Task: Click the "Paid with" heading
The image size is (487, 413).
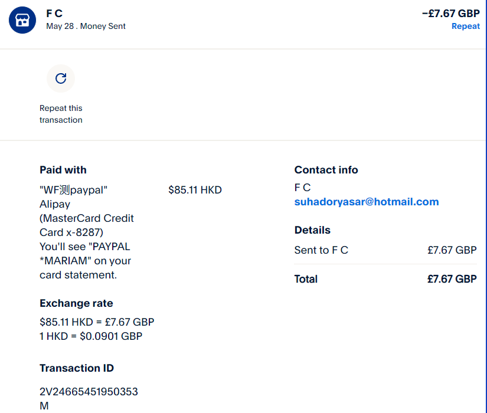Action: pyautogui.click(x=63, y=170)
